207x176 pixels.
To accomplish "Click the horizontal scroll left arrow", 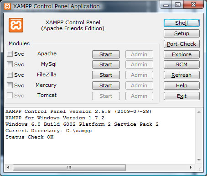I will click(x=8, y=167).
